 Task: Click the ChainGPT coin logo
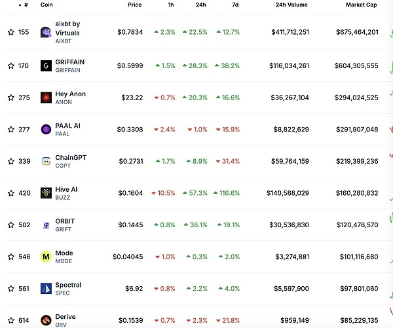pyautogui.click(x=45, y=161)
